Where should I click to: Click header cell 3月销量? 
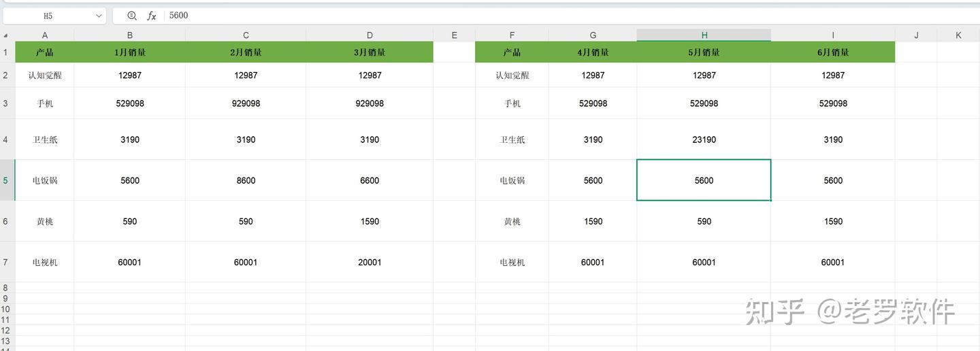(370, 52)
